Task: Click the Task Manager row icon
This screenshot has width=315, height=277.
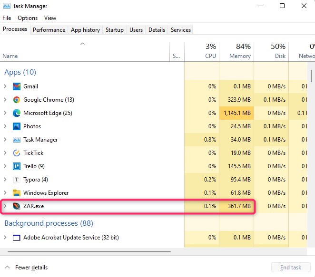Action: click(17, 140)
